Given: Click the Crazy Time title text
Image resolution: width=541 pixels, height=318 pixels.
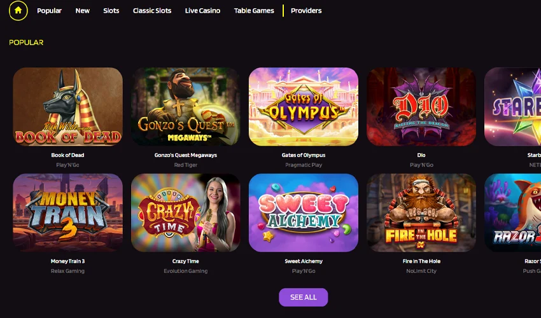Looking at the screenshot, I should coord(186,261).
